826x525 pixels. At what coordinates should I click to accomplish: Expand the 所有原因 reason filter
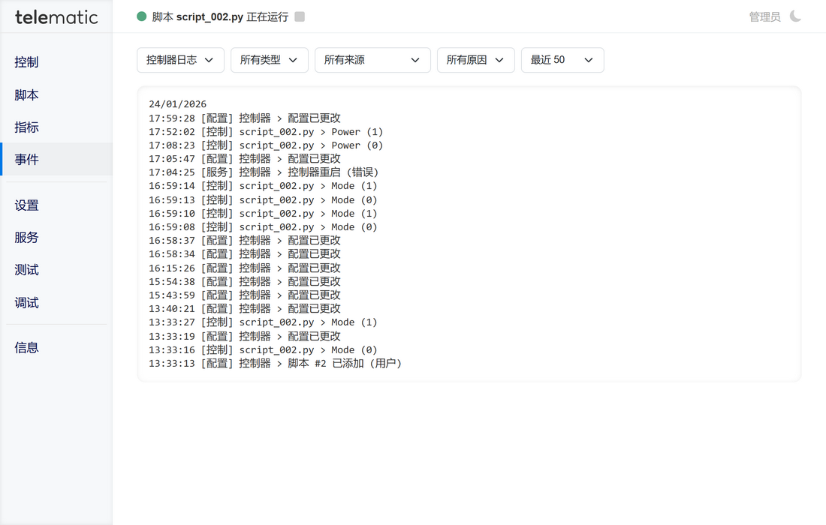pos(475,60)
